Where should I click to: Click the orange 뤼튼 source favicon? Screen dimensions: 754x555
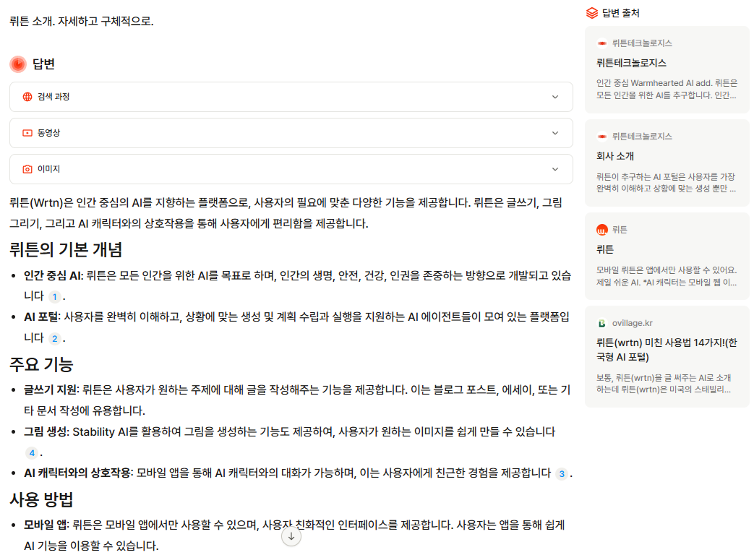click(x=601, y=230)
